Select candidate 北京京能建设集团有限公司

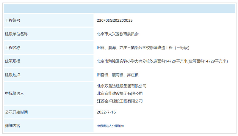click(x=120, y=94)
